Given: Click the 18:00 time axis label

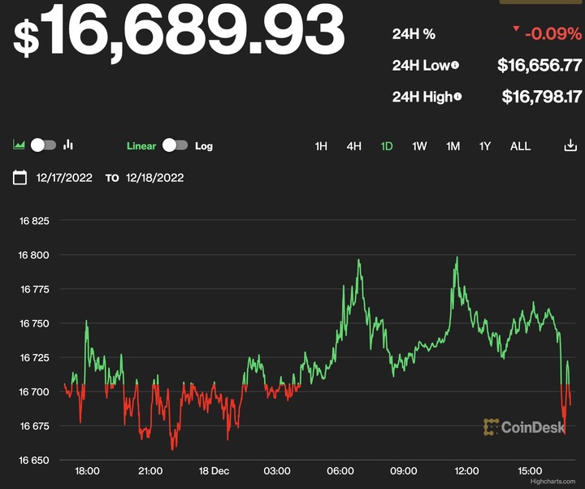Looking at the screenshot, I should pos(87,471).
